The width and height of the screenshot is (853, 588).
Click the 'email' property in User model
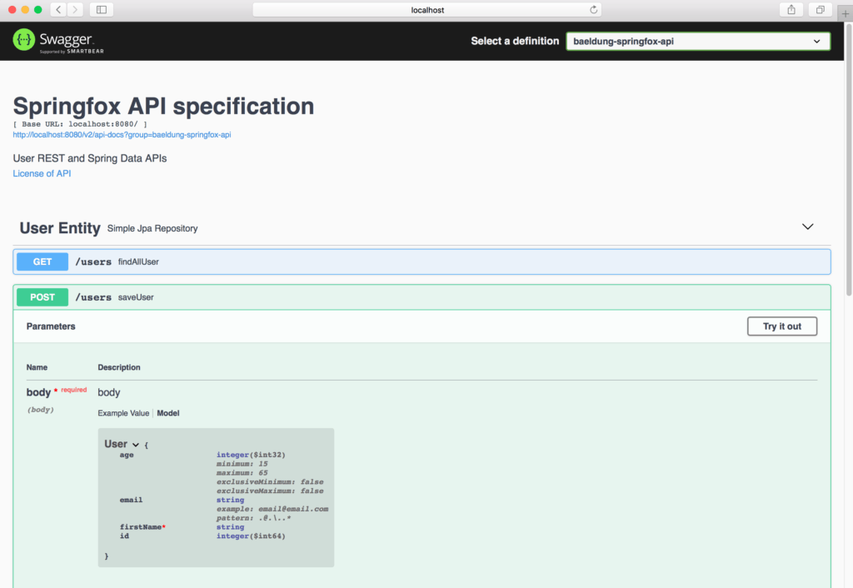pos(131,500)
